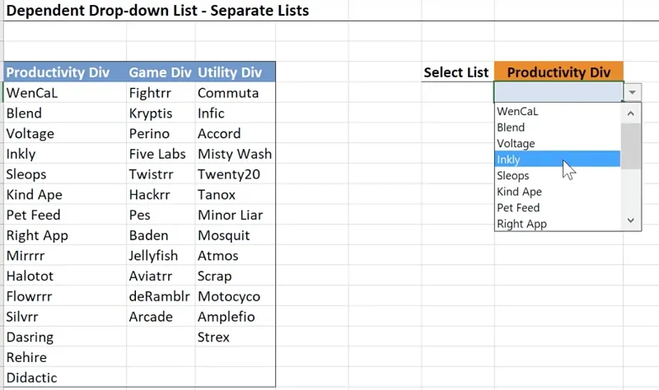Image resolution: width=659 pixels, height=390 pixels.
Task: Click the orange Productivity Div selector cell
Action: 559,72
